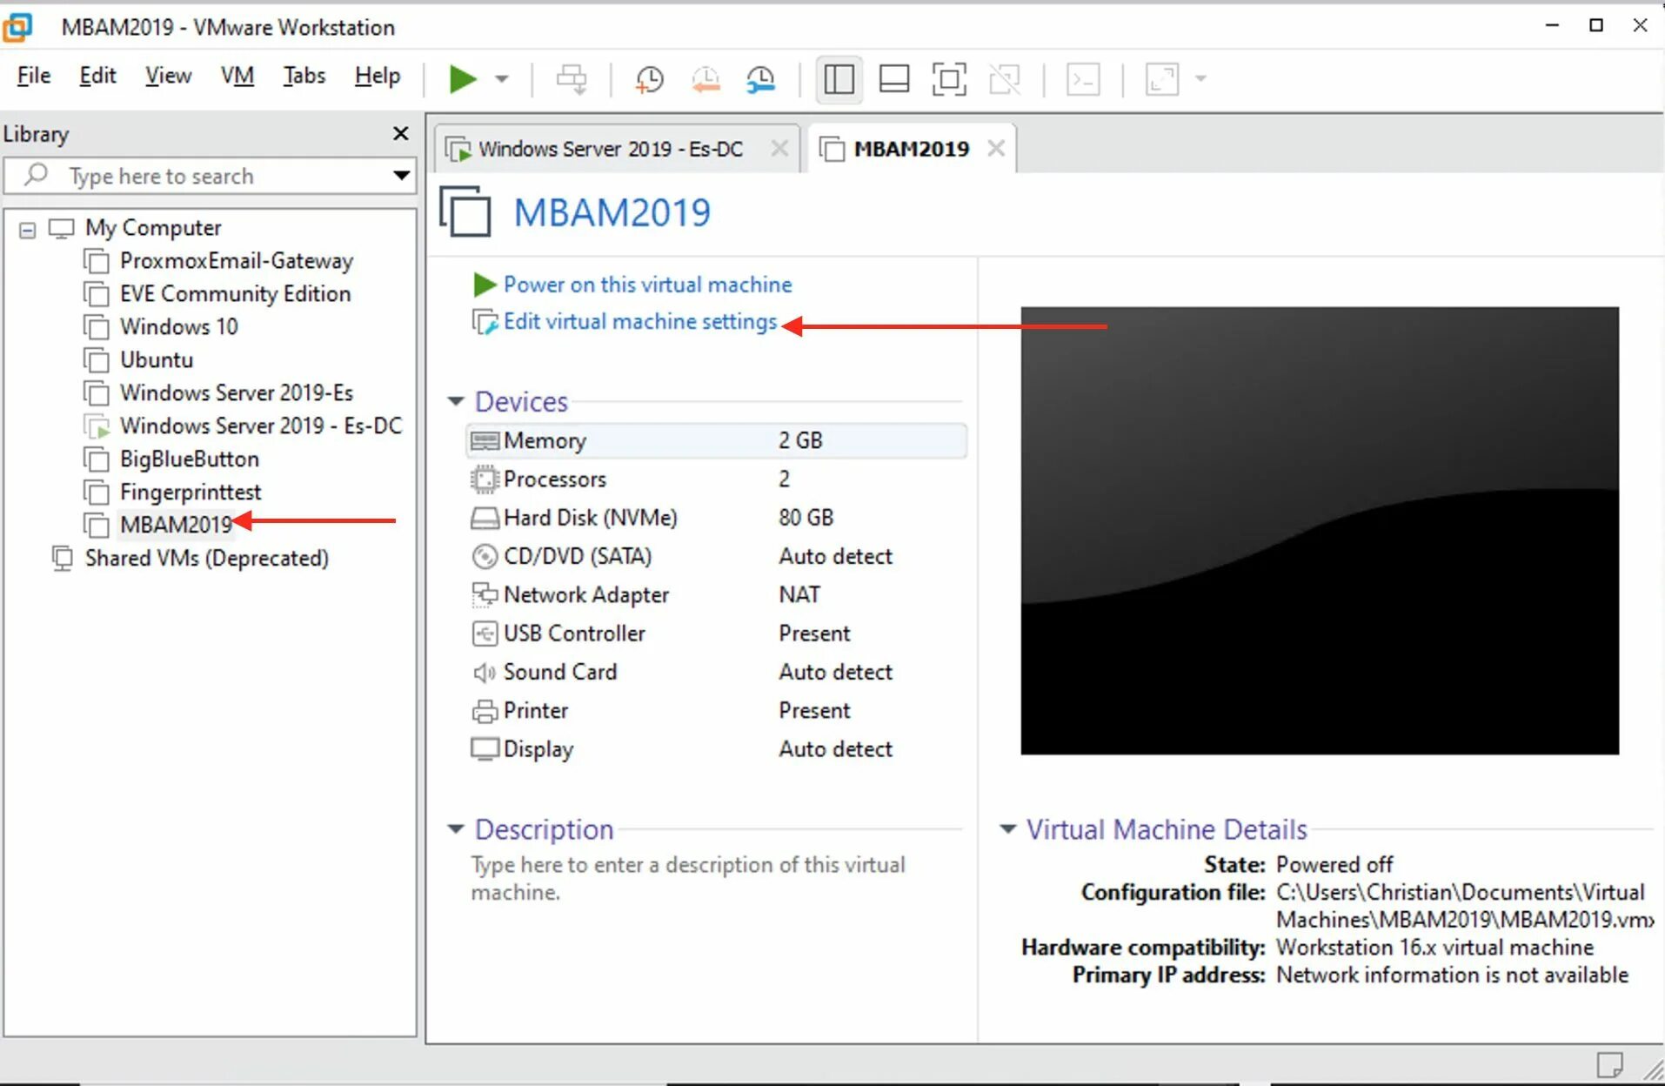
Task: Select the USB Controller device
Action: pos(717,633)
